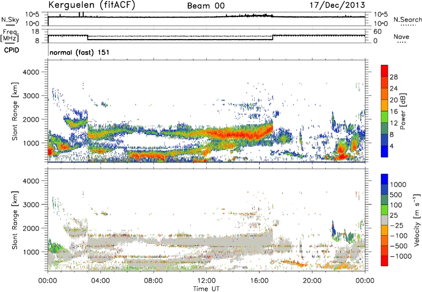Click the '28' tick on Power colorbar
The image size is (422, 292).
(x=394, y=77)
